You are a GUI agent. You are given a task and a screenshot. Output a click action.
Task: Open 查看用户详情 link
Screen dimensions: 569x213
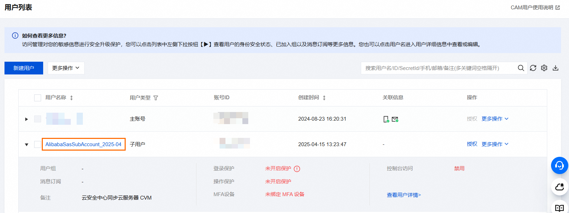click(404, 195)
